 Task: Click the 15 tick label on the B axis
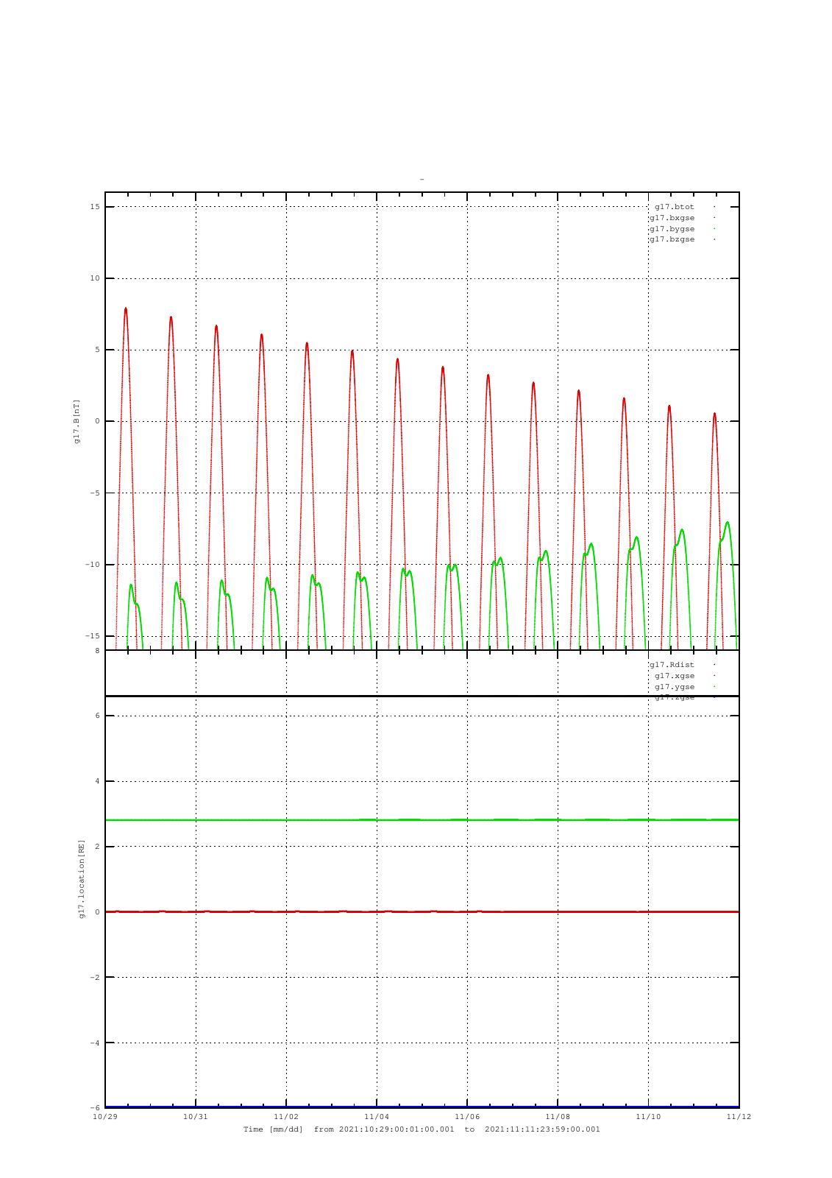coord(96,207)
